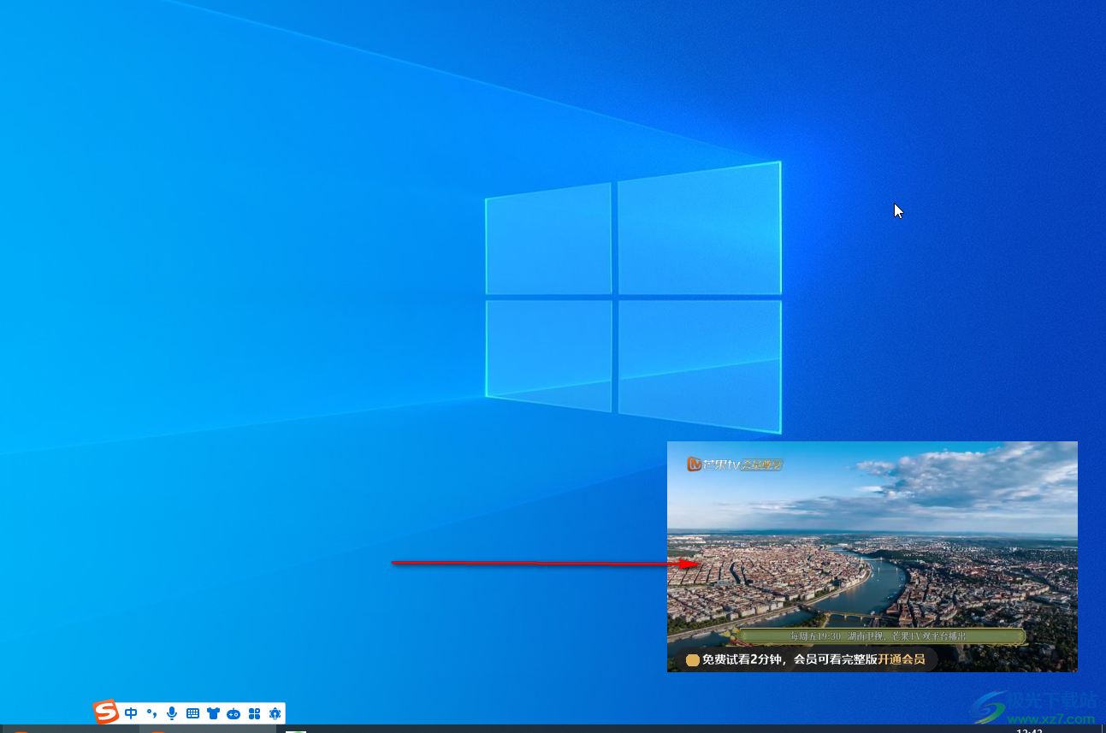Click the game controller icon on the IME bar
This screenshot has height=733, width=1106.
coord(234,713)
